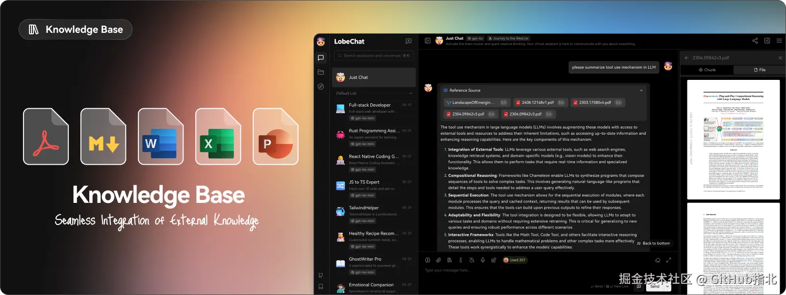Open the Rust Programming Assistant session
The width and height of the screenshot is (786, 295).
(x=374, y=137)
